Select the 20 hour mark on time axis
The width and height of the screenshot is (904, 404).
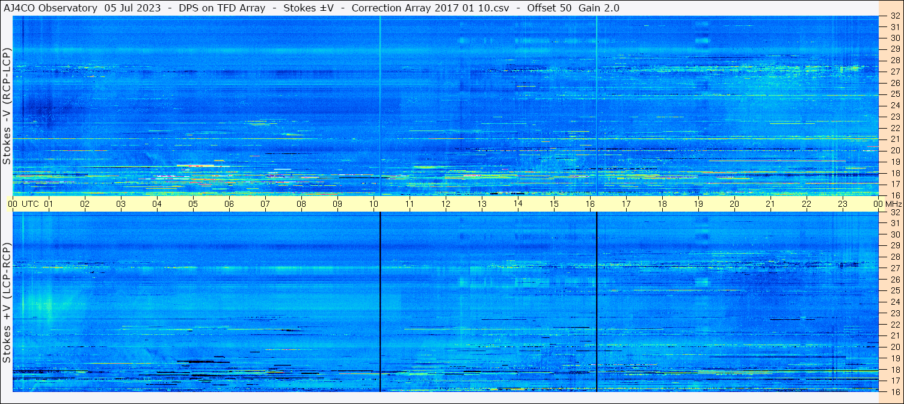point(734,204)
